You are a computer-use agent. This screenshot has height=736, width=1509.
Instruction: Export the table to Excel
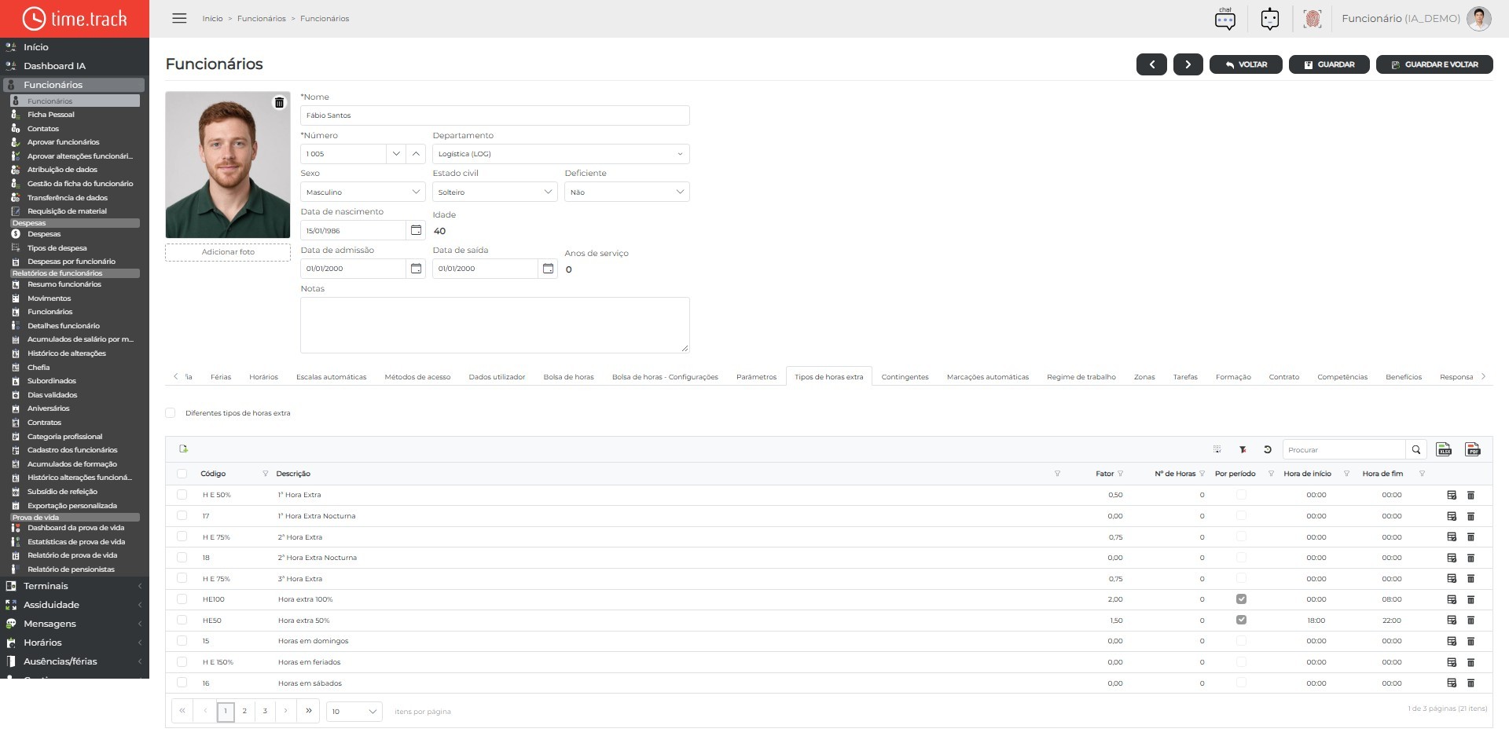(x=1444, y=449)
